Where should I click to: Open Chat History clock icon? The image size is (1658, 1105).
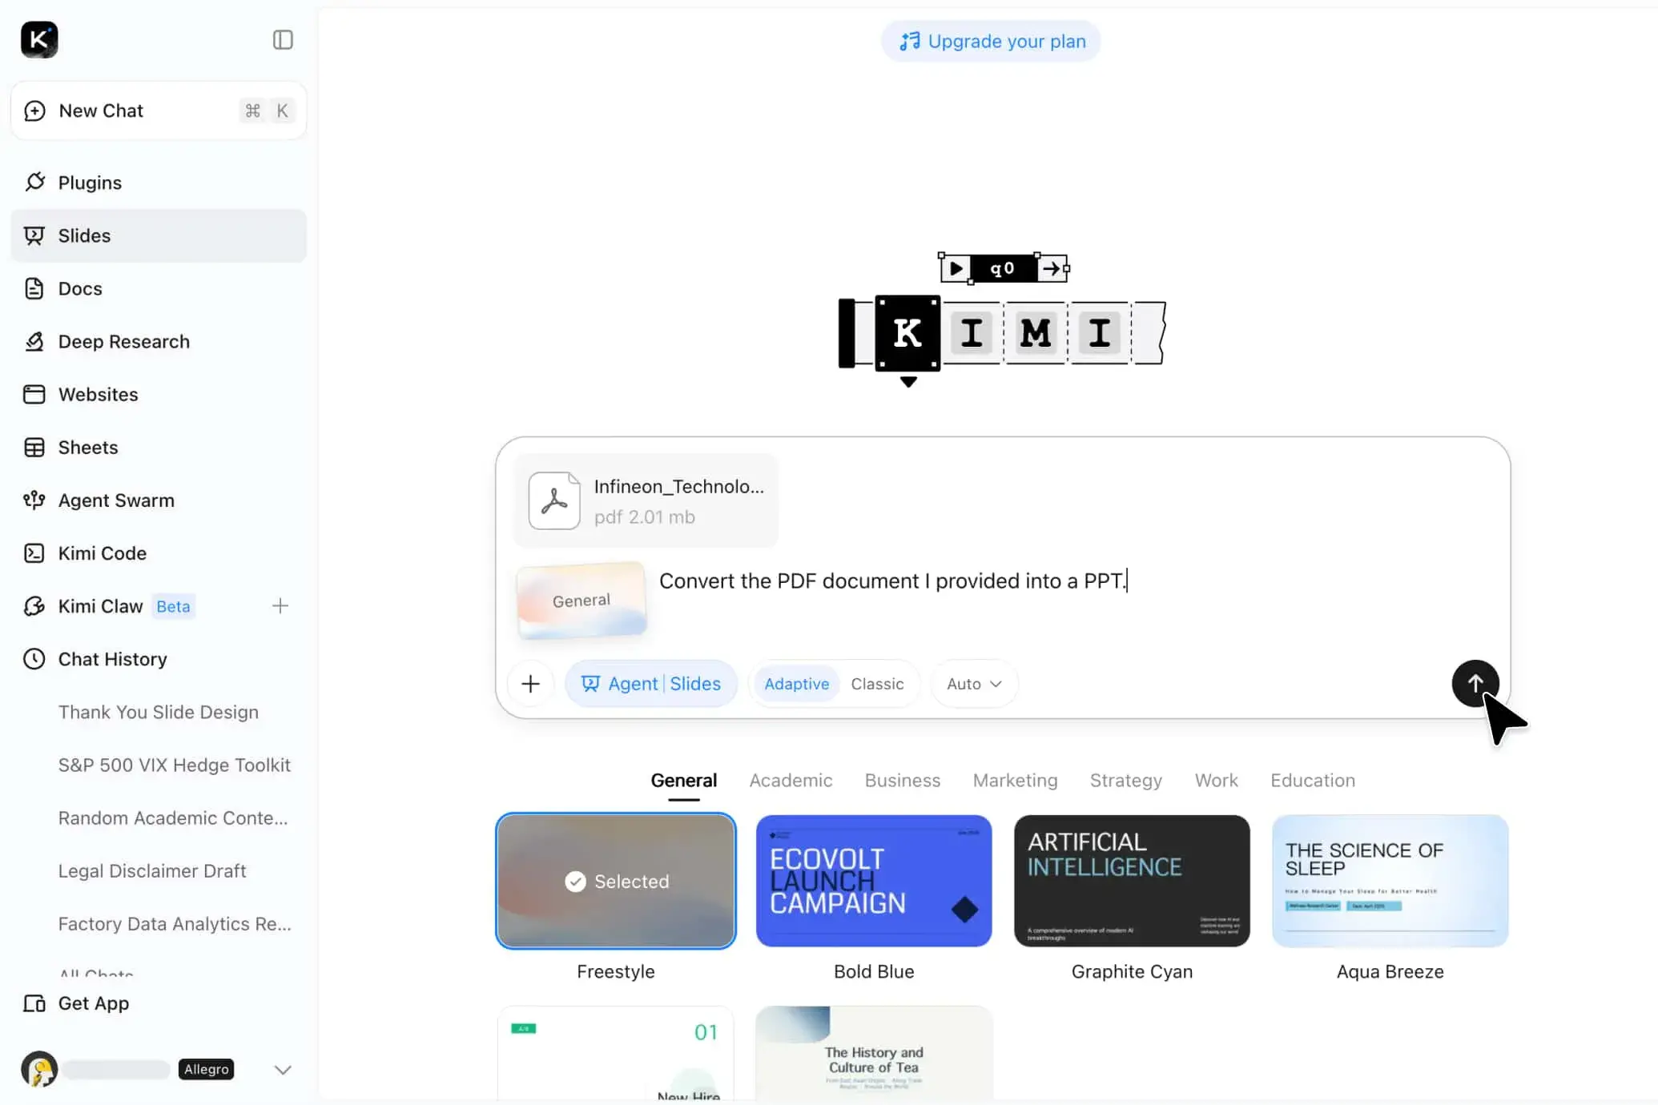pyautogui.click(x=34, y=659)
